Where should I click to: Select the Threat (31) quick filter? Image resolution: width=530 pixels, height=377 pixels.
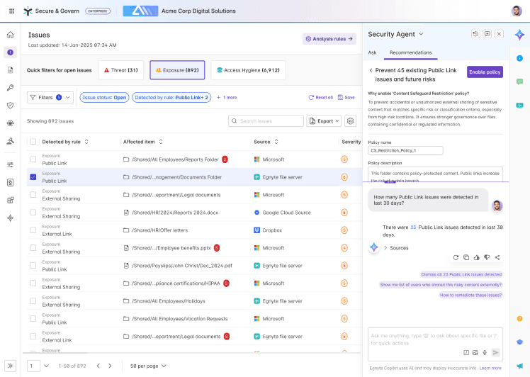point(121,70)
